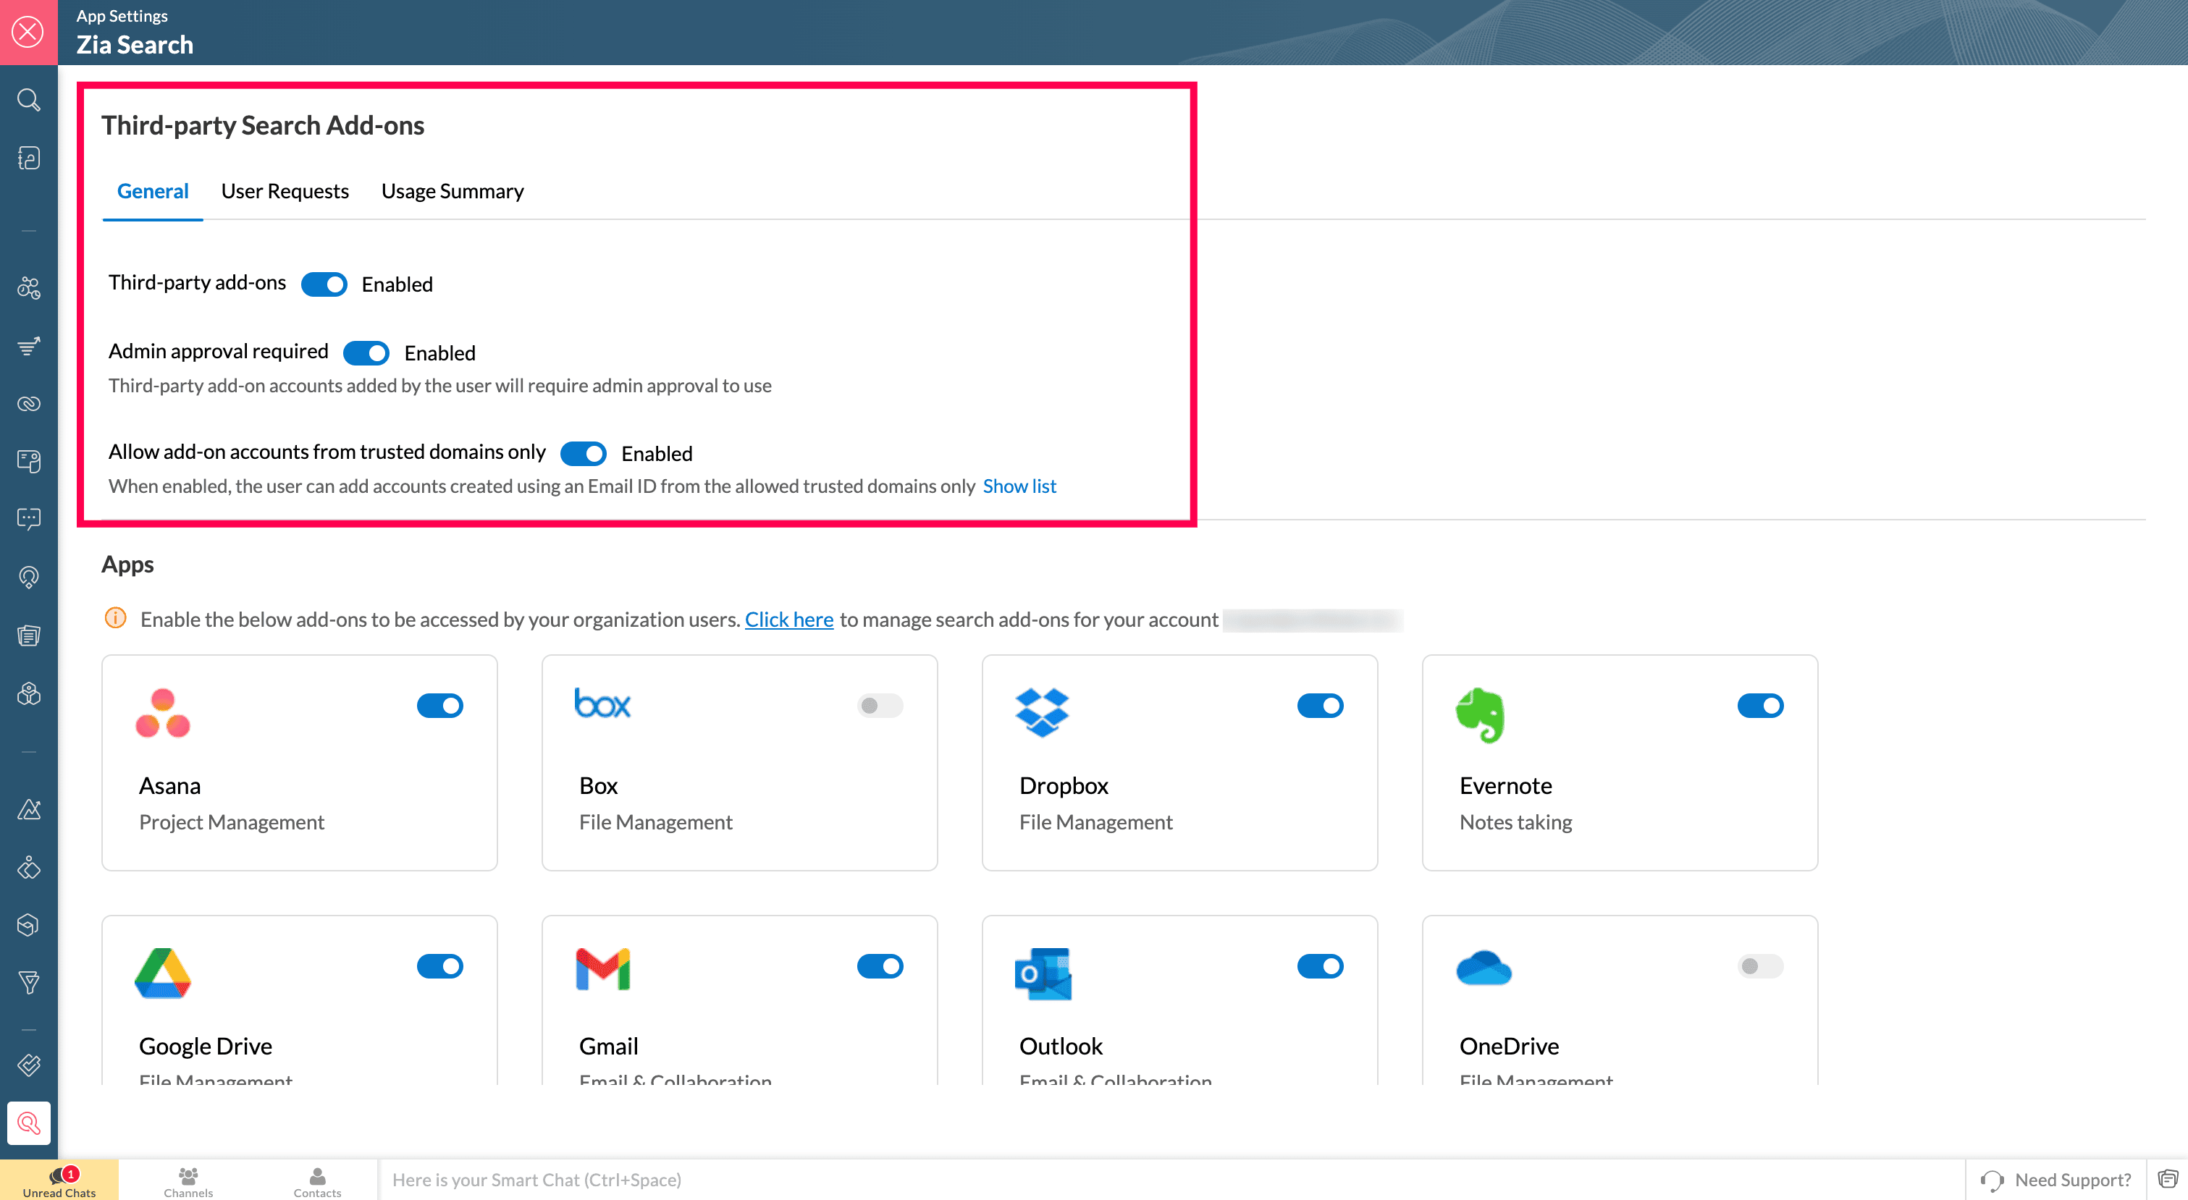Open the Zia Search icon at sidebar bottom

click(x=29, y=1123)
